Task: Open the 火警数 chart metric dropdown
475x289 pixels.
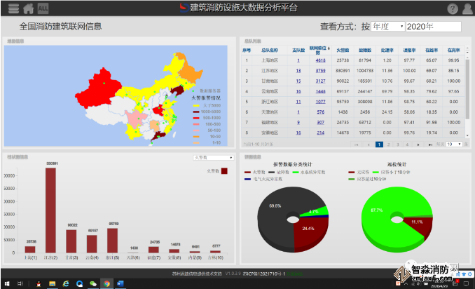Action: [213, 158]
